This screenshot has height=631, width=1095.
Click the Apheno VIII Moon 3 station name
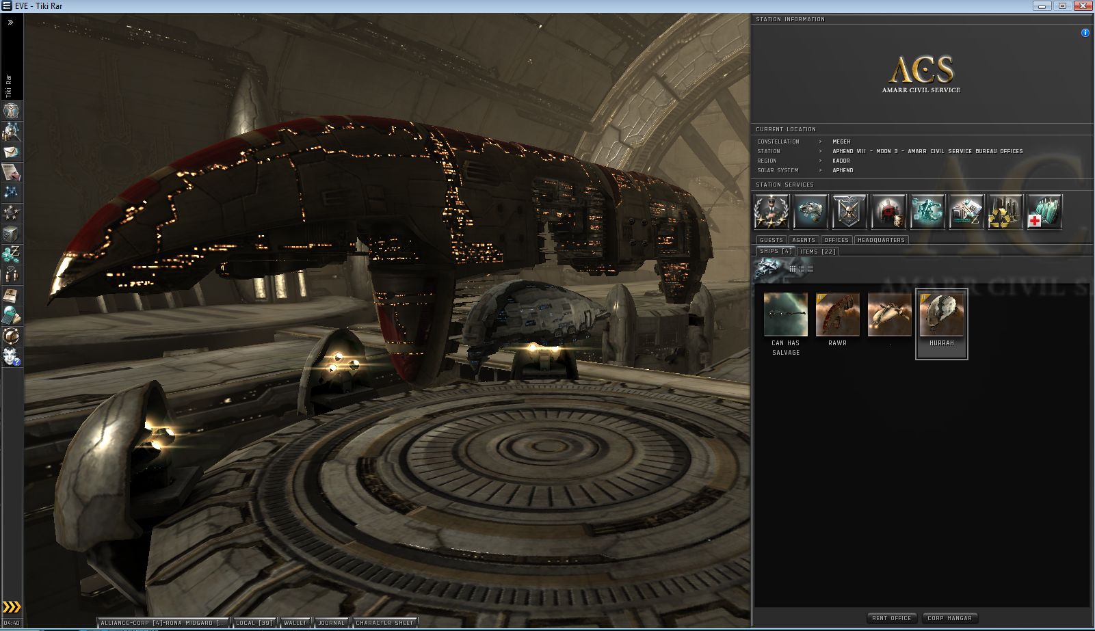click(927, 151)
